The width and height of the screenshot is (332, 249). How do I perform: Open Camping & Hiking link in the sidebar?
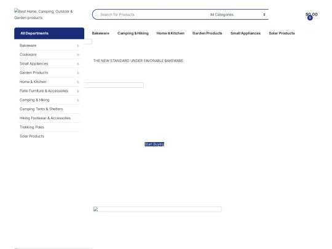[34, 100]
